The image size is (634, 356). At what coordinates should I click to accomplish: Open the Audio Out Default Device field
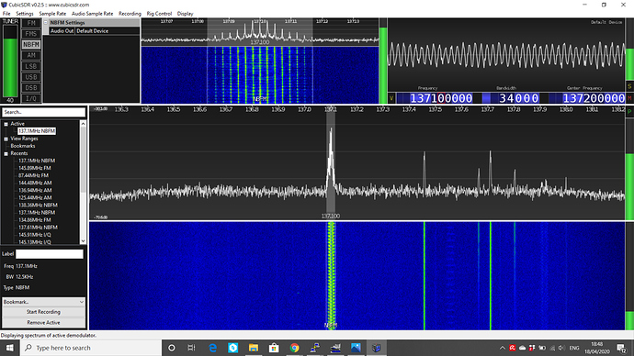pos(108,30)
